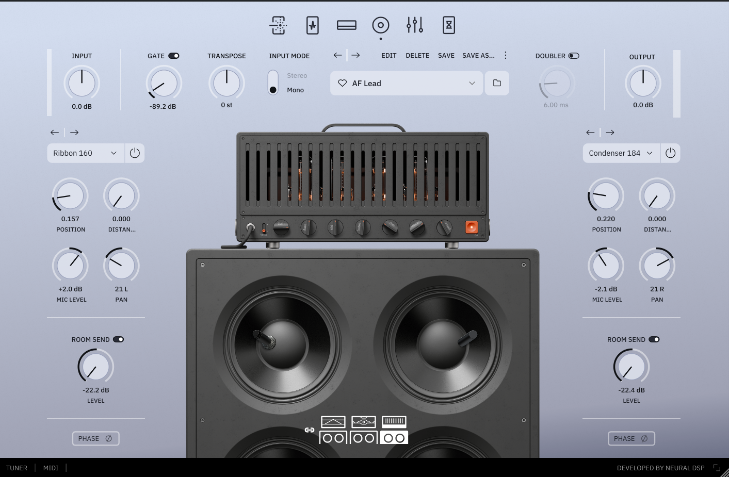Click the amp-cab link chain icon
The height and width of the screenshot is (477, 729).
(x=310, y=430)
